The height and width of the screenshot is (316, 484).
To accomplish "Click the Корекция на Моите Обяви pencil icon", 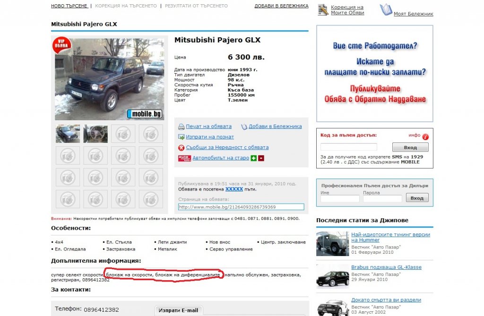I will 323,10.
